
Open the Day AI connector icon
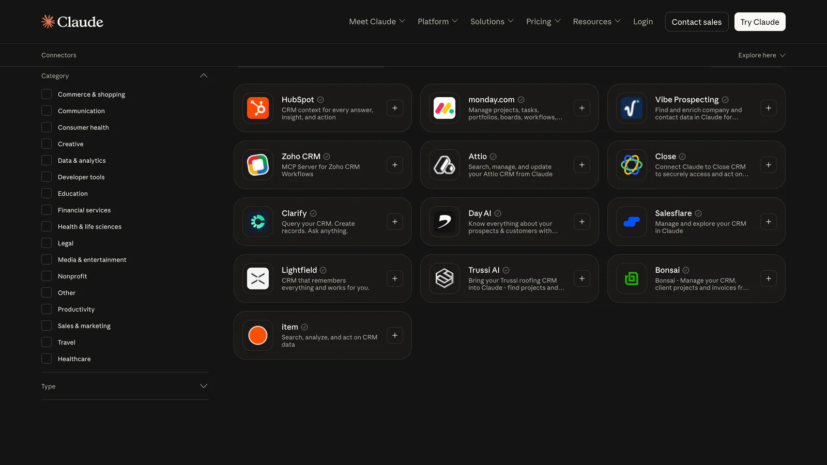pos(445,222)
